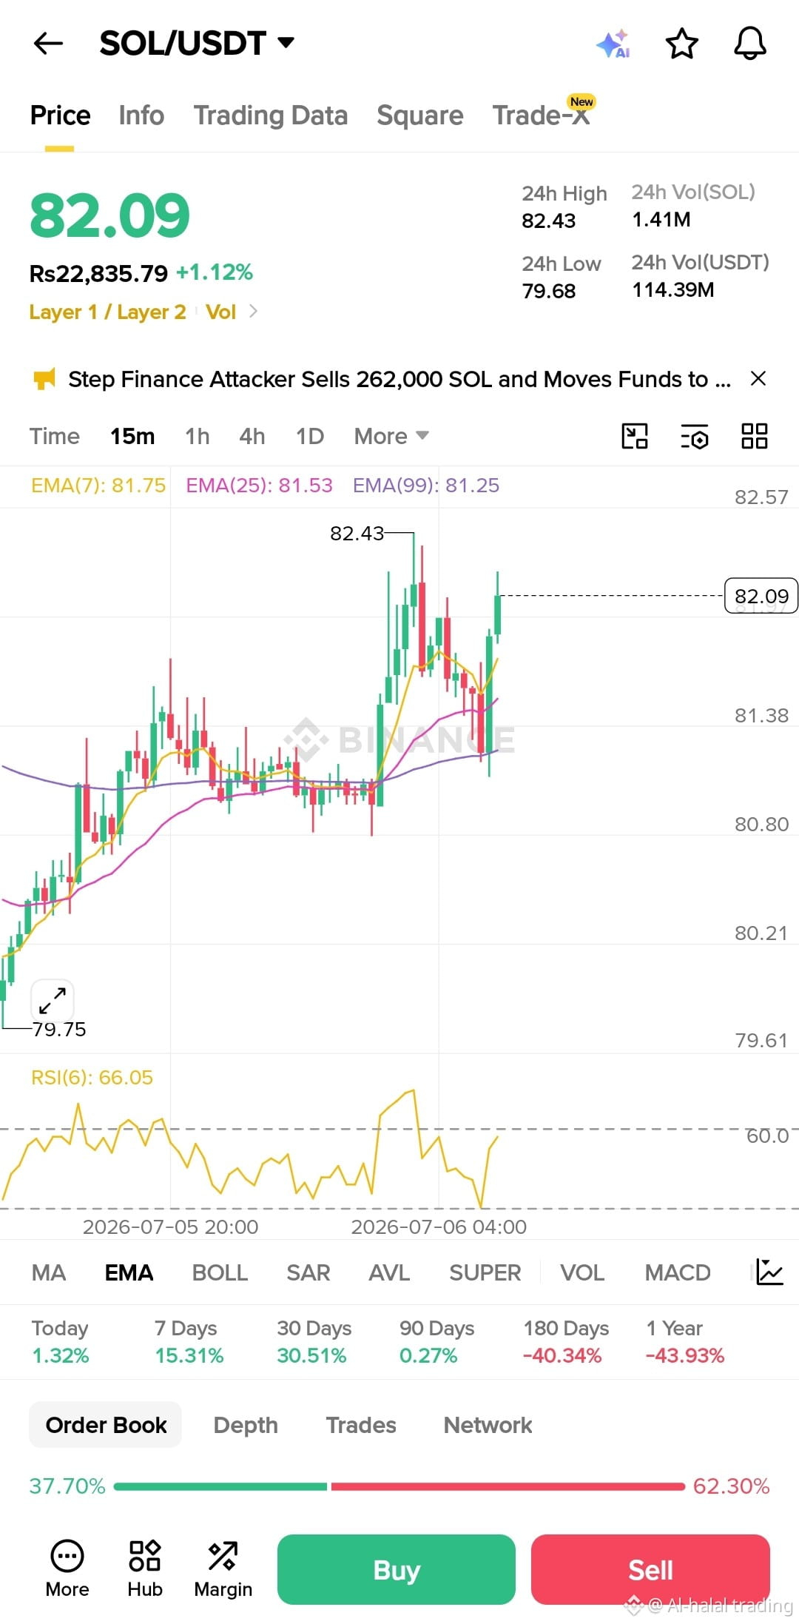Tap the red sell ratio bar
Screen dimensions: 799x1624
tap(508, 1486)
